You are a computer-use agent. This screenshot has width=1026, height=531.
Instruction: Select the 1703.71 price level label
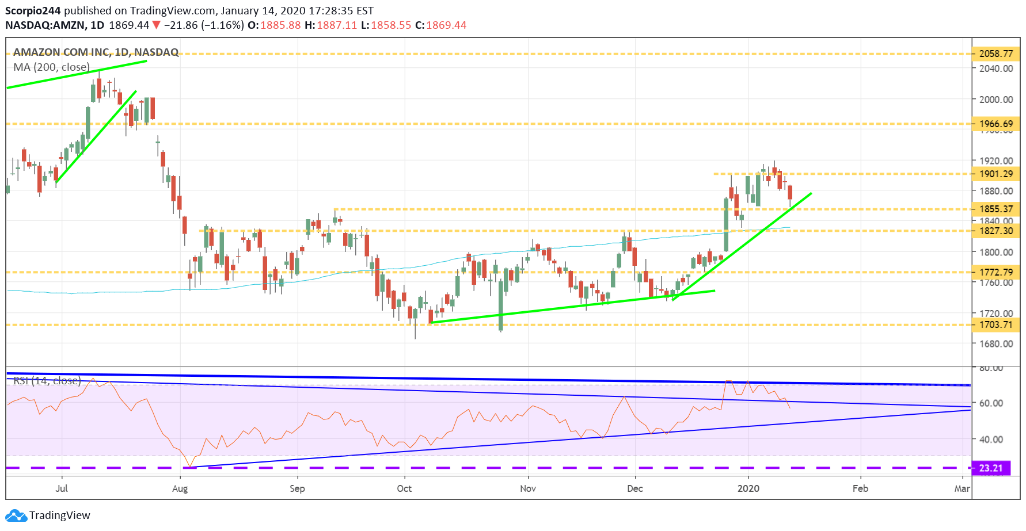tap(996, 324)
